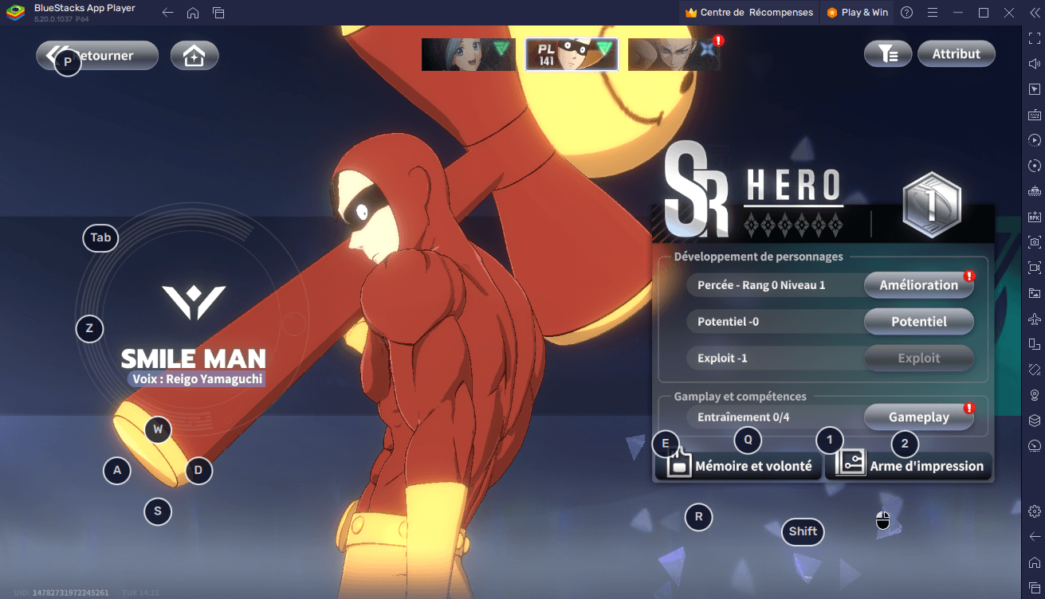This screenshot has width=1045, height=599.
Task: Click the Entraînement 0/4 label
Action: click(x=743, y=417)
